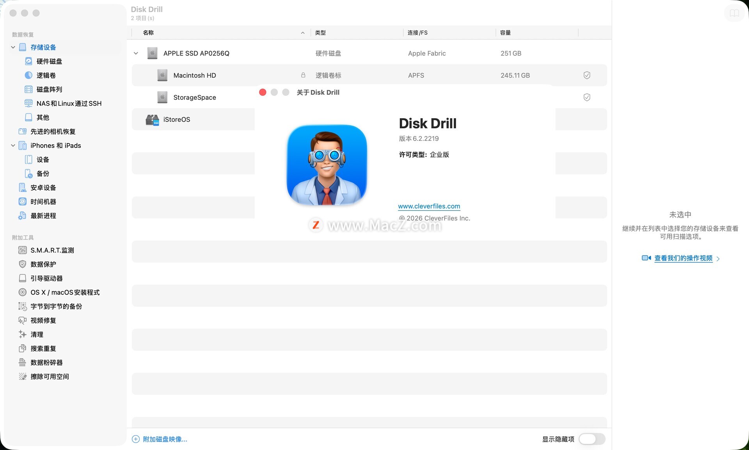
Task: Collapse the iPhones 和 iPads sidebar group
Action: coord(13,145)
